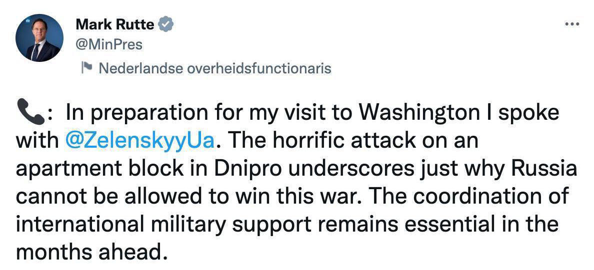This screenshot has width=594, height=270.
Task: Click the blue verified badge
Action: (166, 24)
